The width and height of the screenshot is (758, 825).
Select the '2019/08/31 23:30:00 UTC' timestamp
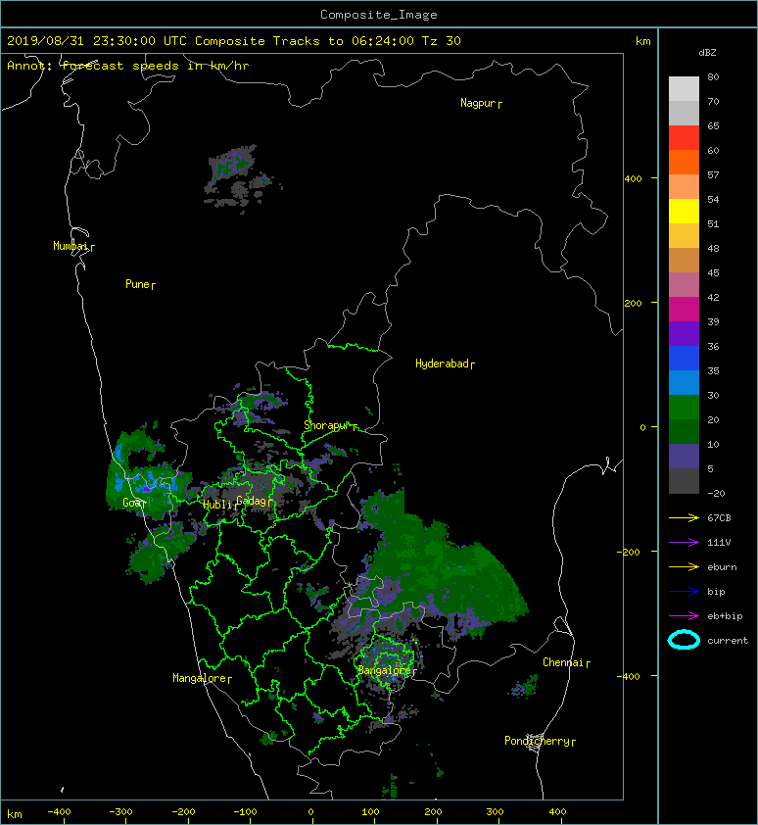pos(97,41)
